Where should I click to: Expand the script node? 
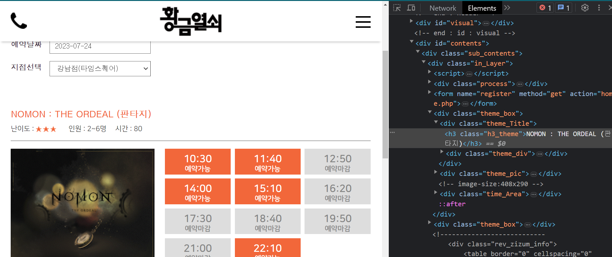tap(430, 71)
